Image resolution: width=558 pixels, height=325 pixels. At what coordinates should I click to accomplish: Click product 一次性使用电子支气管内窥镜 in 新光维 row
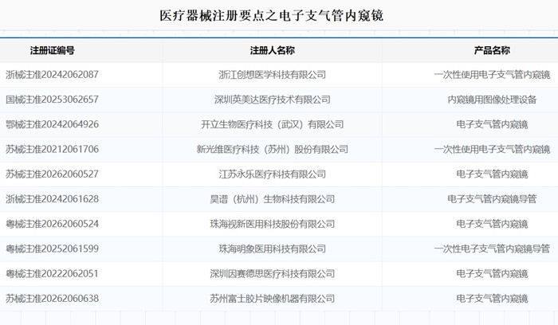[x=492, y=149]
